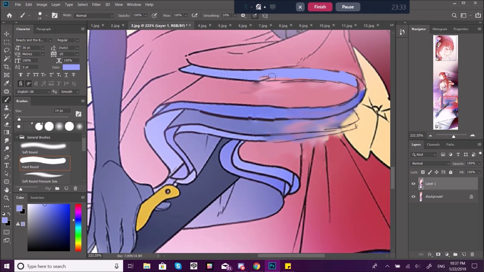
Task: Toggle lock all
Action: [450, 172]
